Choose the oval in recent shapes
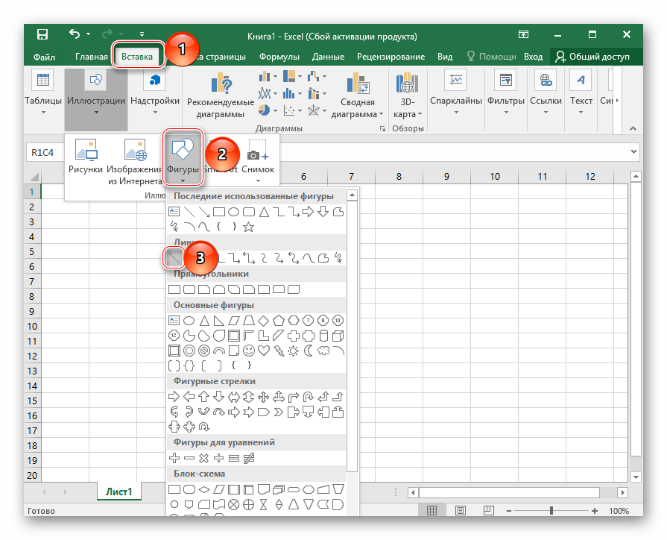 pyautogui.click(x=233, y=212)
